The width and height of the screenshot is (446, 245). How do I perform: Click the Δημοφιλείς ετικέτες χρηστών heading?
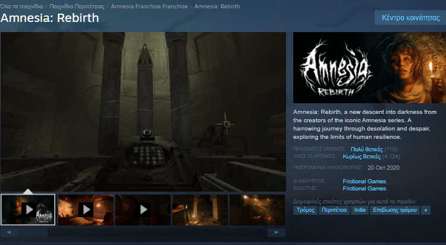[354, 202]
